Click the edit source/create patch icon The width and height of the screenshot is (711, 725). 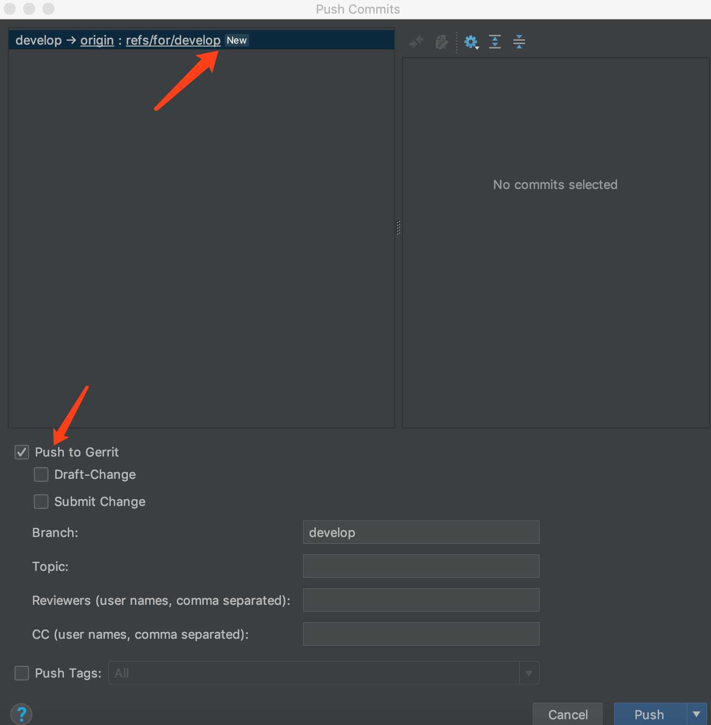pos(441,42)
